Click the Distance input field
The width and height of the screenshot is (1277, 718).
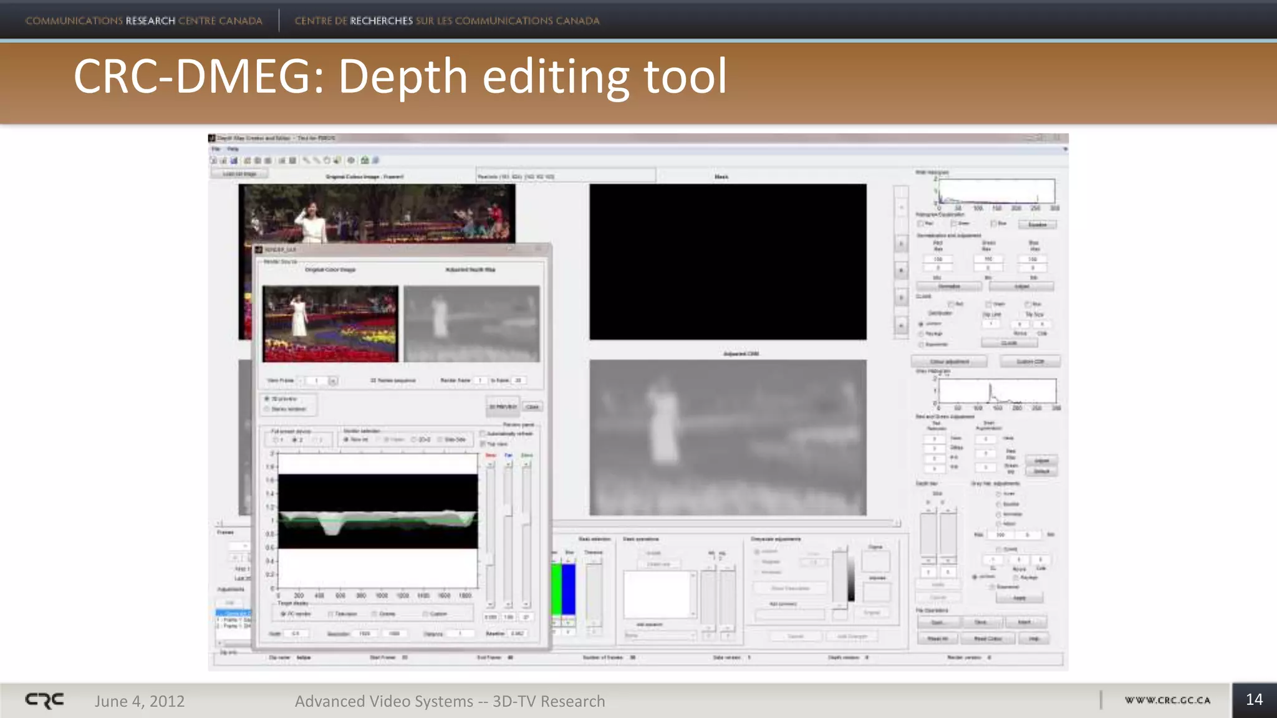point(460,633)
